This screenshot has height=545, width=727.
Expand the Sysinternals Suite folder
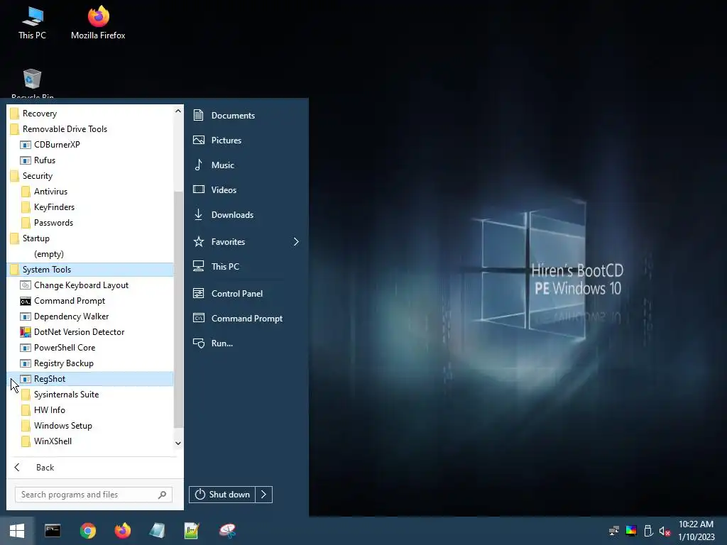coord(90,395)
